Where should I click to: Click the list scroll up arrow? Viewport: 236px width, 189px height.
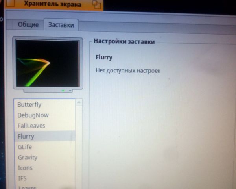79,102
